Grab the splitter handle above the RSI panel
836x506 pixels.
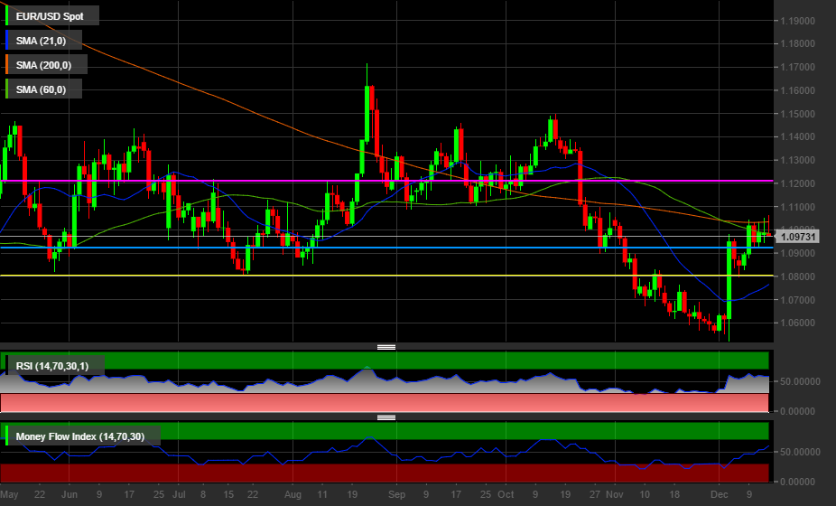(386, 347)
